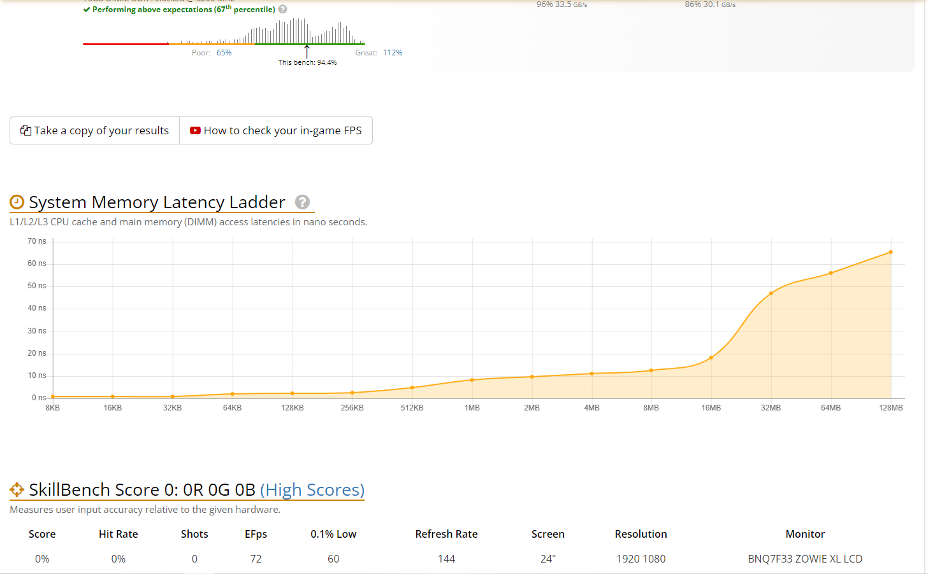This screenshot has height=574, width=928.
Task: Click the 'Hit Rate' column header
Action: 119,534
